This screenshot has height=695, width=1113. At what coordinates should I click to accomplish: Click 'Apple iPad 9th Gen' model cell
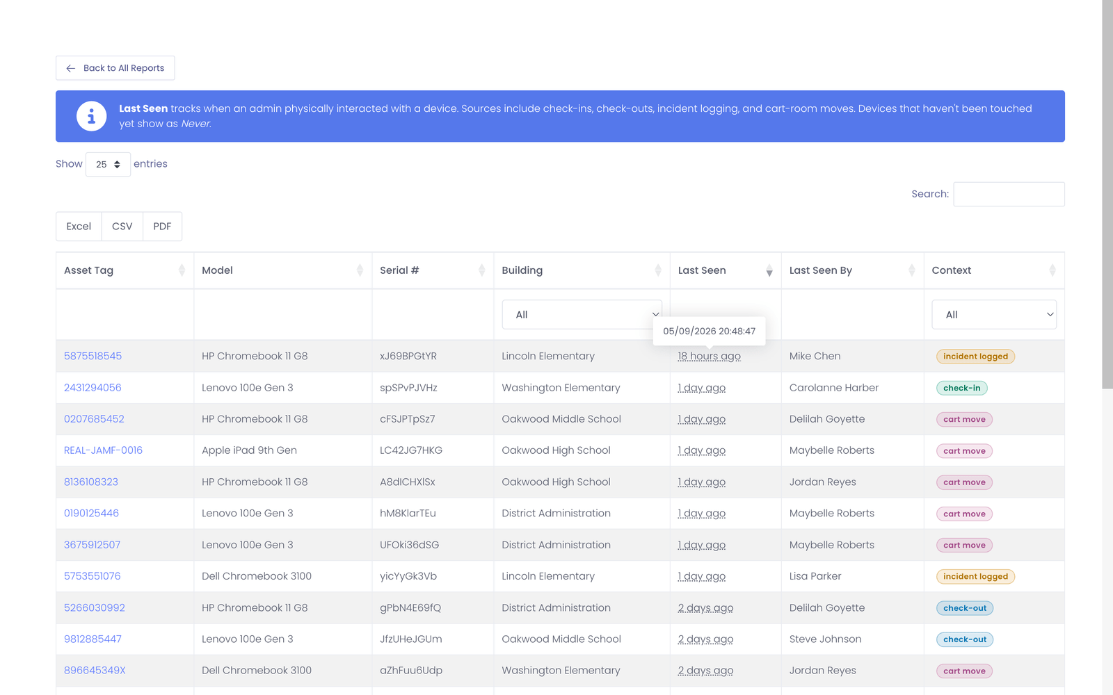(249, 450)
